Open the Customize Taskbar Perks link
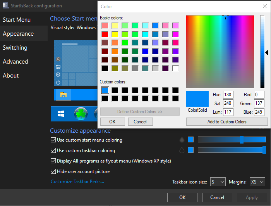271x206 pixels. 77,182
